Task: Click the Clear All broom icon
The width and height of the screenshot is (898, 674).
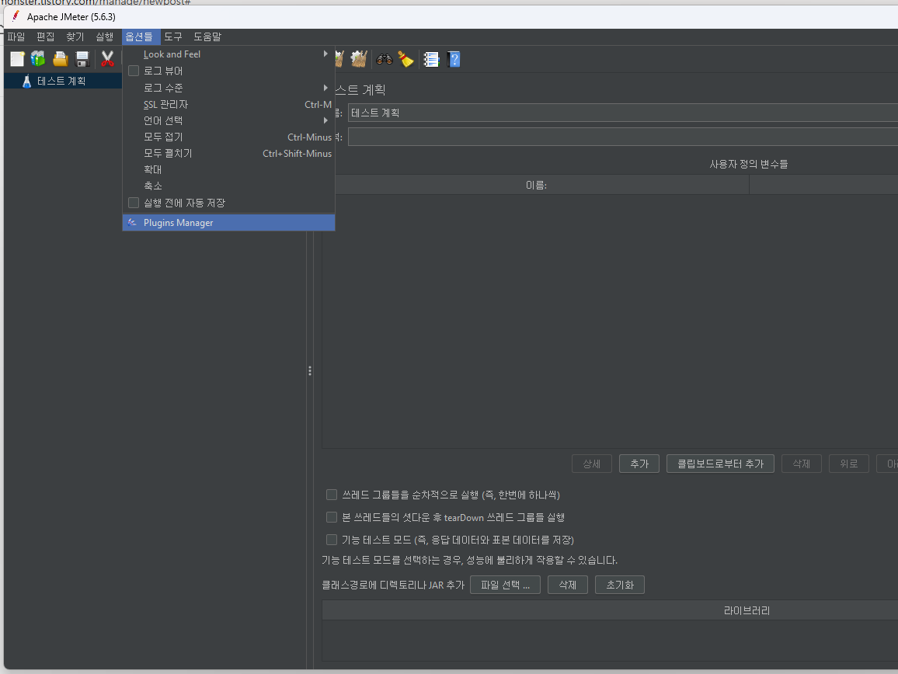Action: (359, 59)
